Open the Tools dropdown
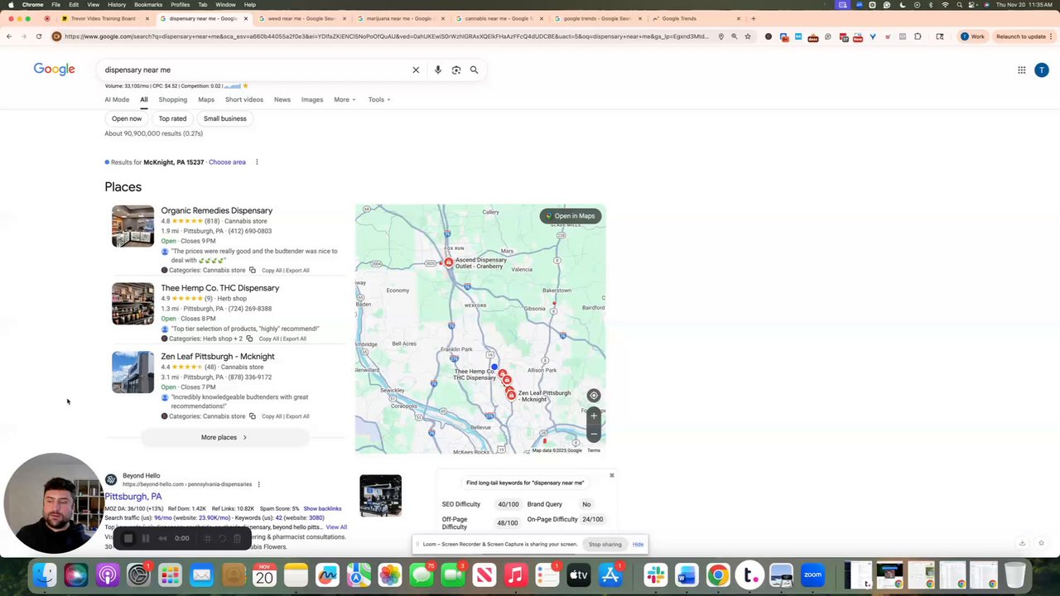 tap(379, 99)
